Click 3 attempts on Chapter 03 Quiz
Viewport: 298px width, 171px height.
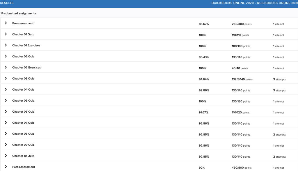279,79
